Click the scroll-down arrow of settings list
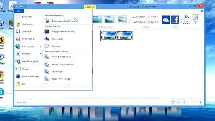The image size is (215, 121). 67,85
